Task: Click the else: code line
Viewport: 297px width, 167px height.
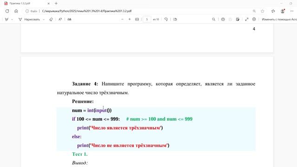Action: click(77, 136)
